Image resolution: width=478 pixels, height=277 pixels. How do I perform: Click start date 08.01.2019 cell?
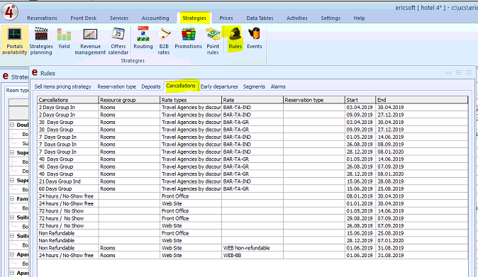pos(360,196)
